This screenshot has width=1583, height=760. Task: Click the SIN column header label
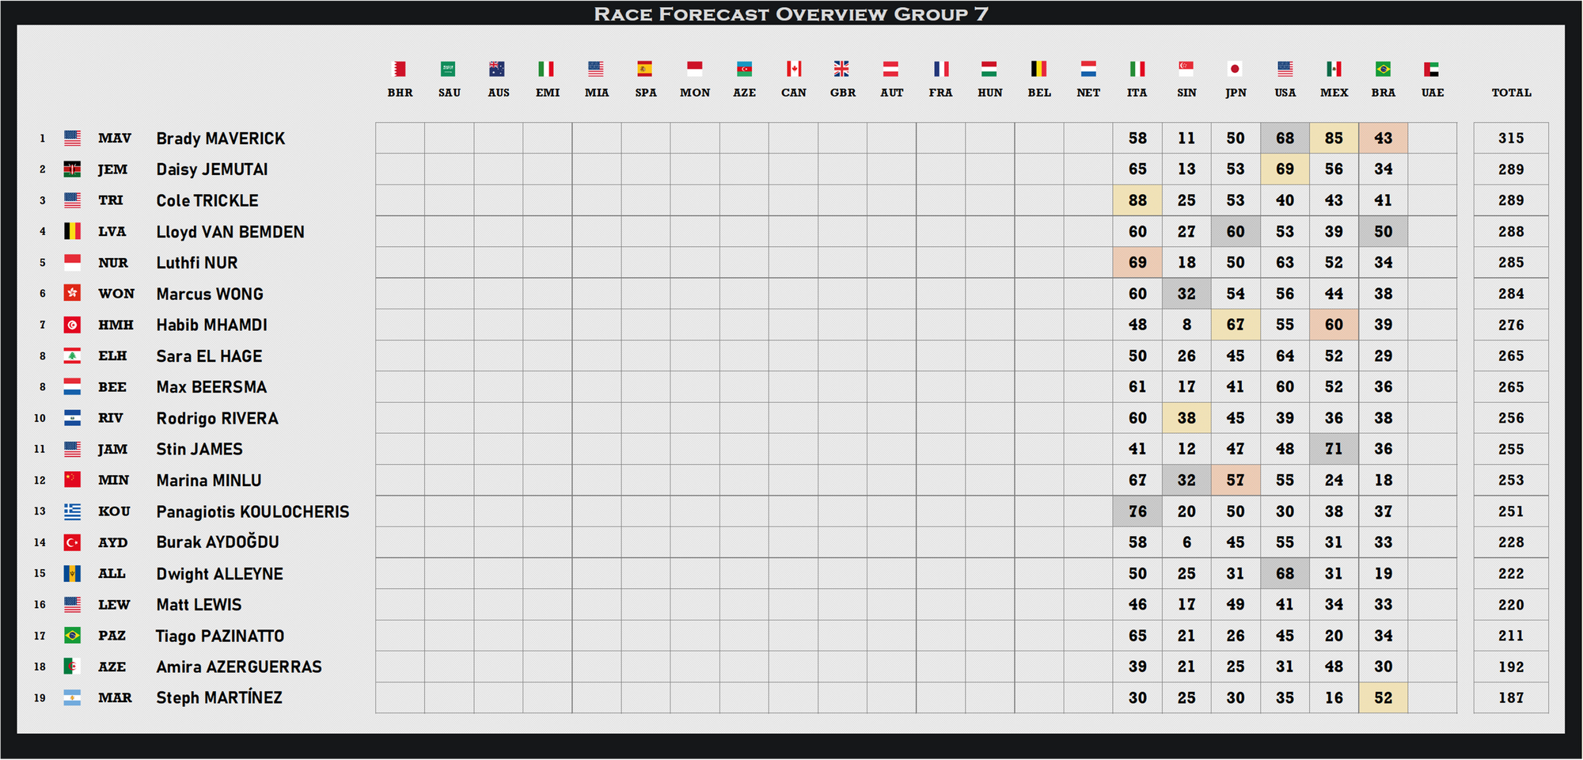[1186, 93]
